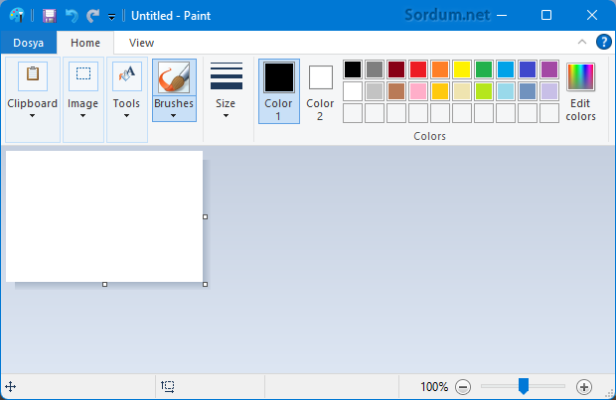
Task: Pick the red color swatch
Action: click(x=418, y=69)
